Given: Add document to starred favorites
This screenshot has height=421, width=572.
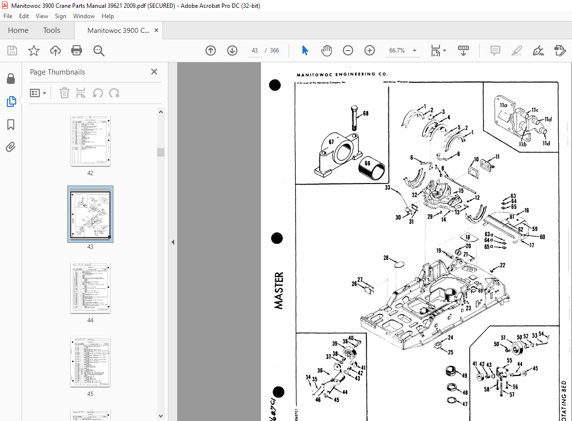Looking at the screenshot, I should (x=33, y=51).
